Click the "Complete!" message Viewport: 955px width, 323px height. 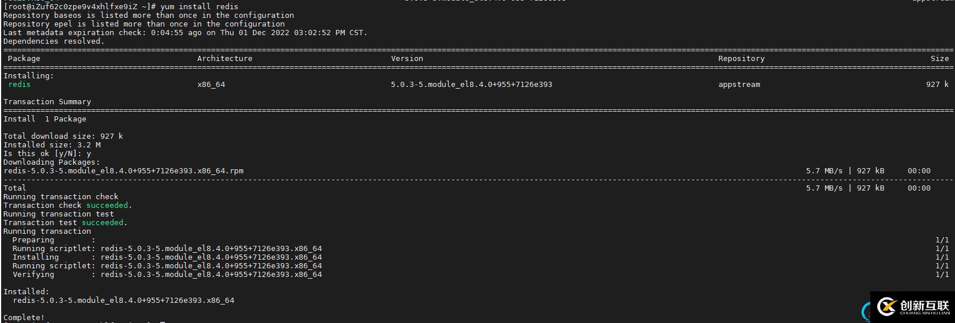click(24, 318)
